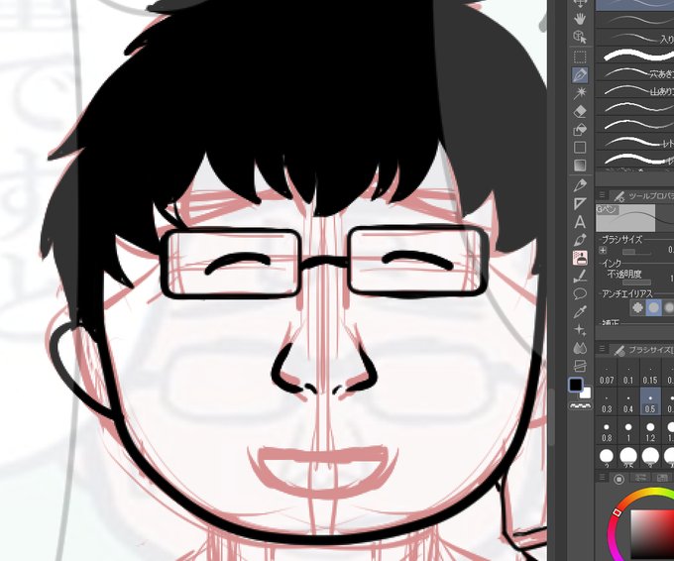Select the pink stamp-style tool icon

(580, 258)
